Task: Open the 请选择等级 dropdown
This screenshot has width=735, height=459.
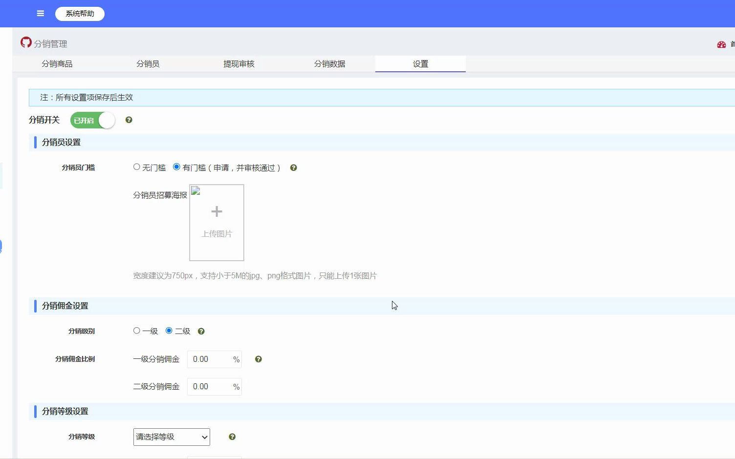Action: [x=171, y=437]
